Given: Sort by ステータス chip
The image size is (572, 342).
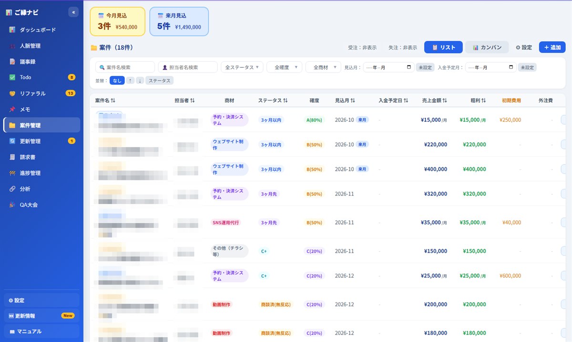Looking at the screenshot, I should click(159, 81).
